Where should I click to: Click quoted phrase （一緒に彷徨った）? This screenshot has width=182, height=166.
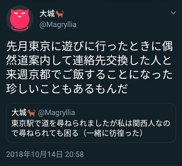tap(113, 133)
